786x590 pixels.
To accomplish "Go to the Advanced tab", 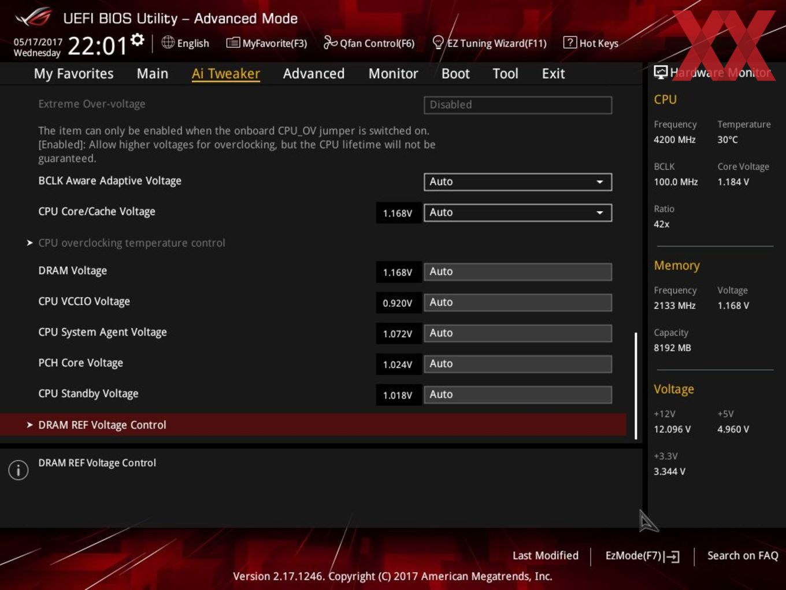I will pyautogui.click(x=314, y=73).
